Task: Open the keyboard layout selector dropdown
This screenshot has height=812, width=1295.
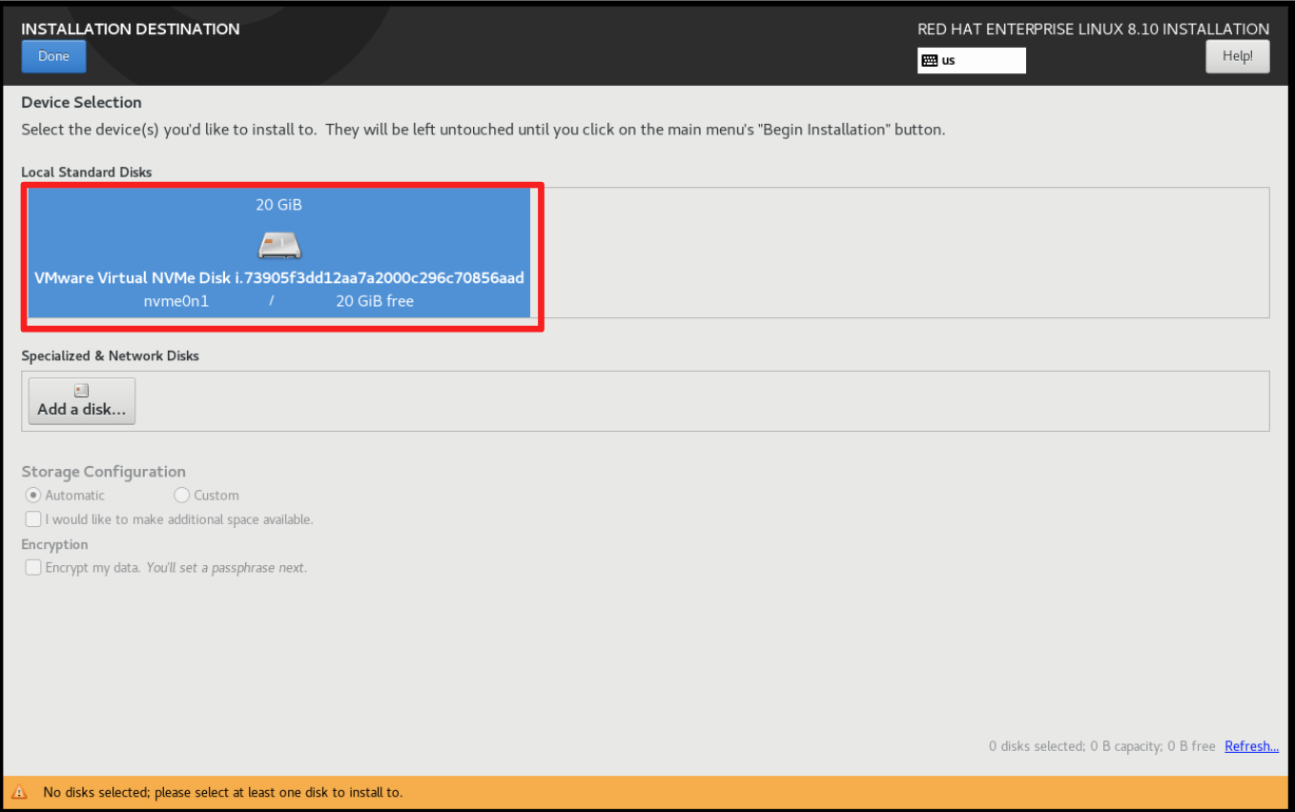Action: [971, 60]
